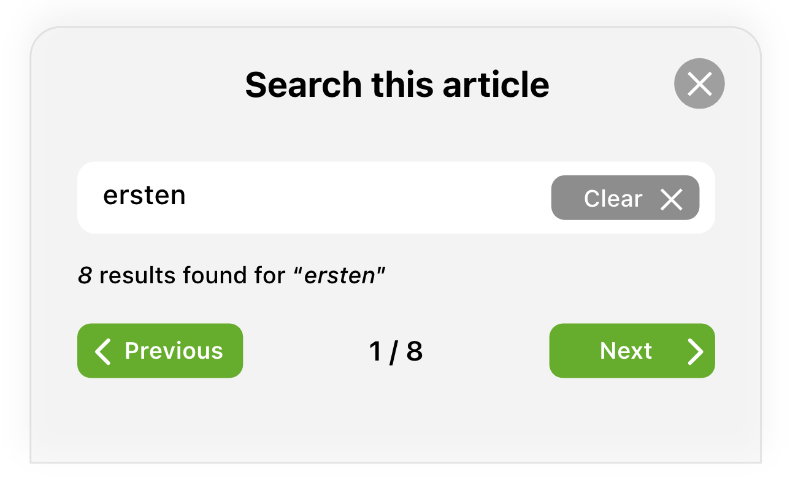Click the X icon inside Clear button

pos(672,199)
